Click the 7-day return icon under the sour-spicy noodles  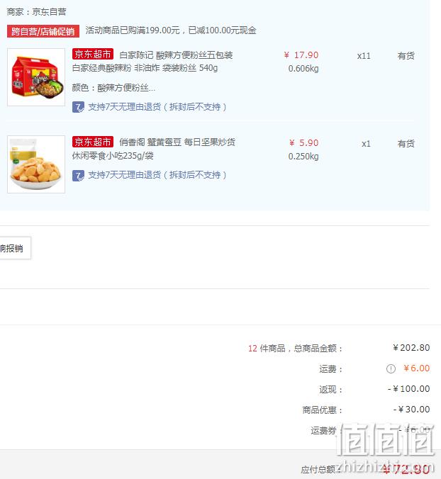[x=78, y=107]
